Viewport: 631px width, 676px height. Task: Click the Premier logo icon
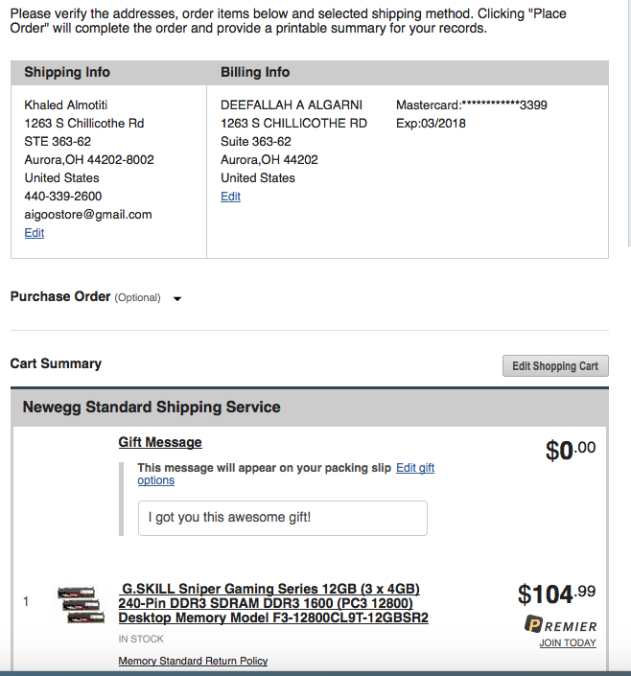click(534, 625)
